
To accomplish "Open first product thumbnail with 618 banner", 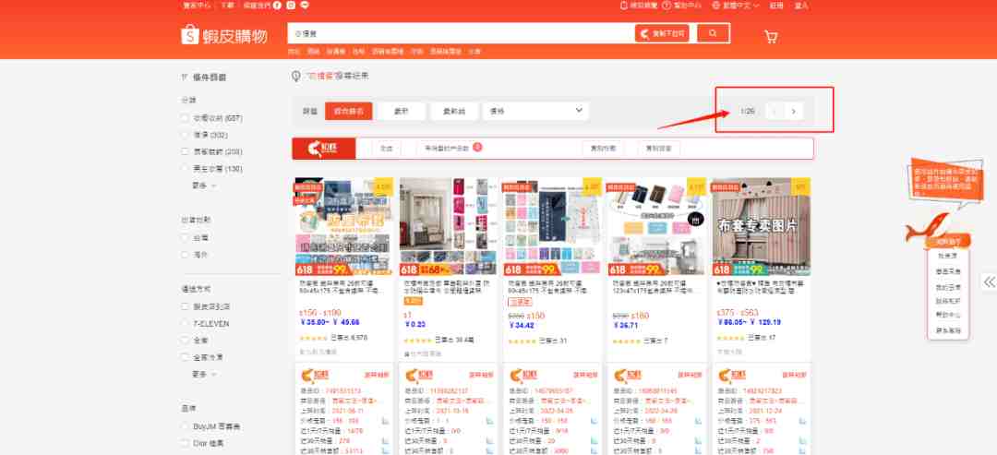I will (344, 226).
